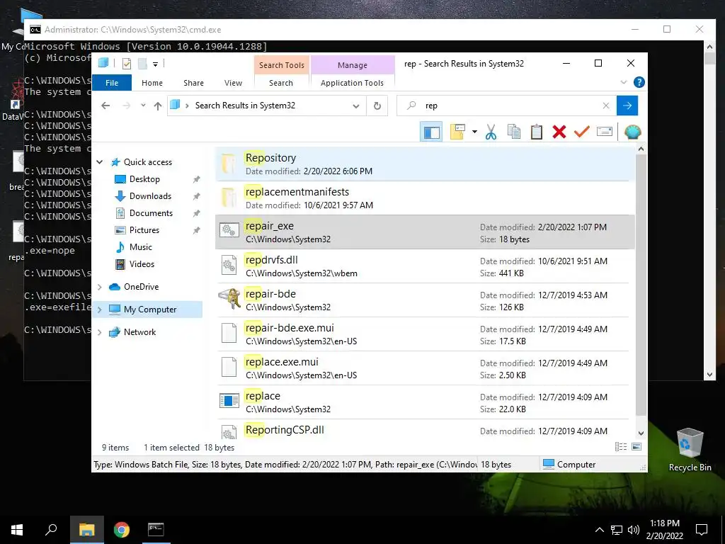This screenshot has width=725, height=544.
Task: Switch to the Share ribbon tab
Action: [x=193, y=83]
